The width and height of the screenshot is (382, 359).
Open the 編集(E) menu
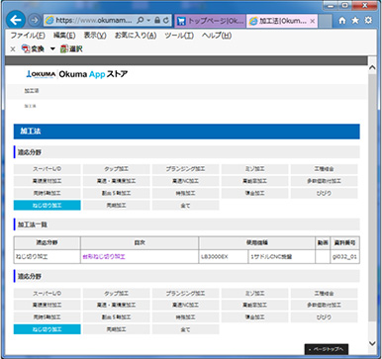click(64, 36)
